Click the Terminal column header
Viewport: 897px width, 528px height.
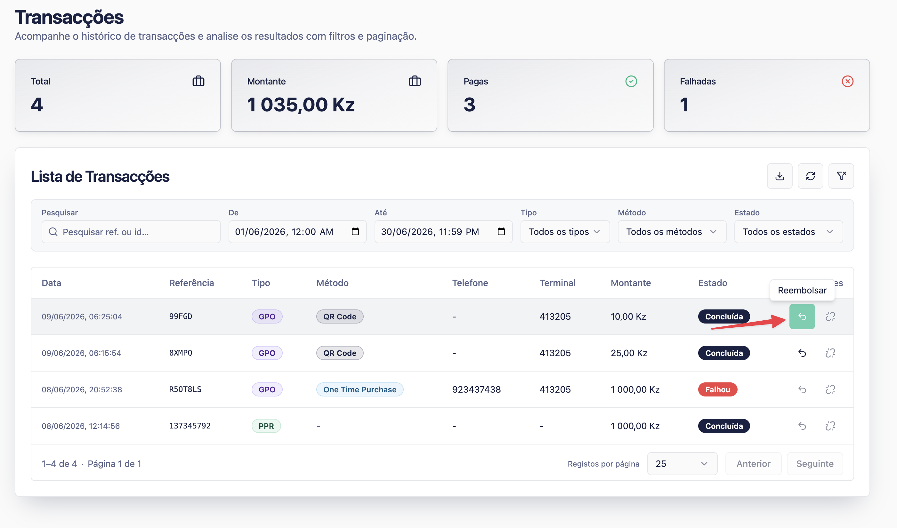click(x=557, y=283)
